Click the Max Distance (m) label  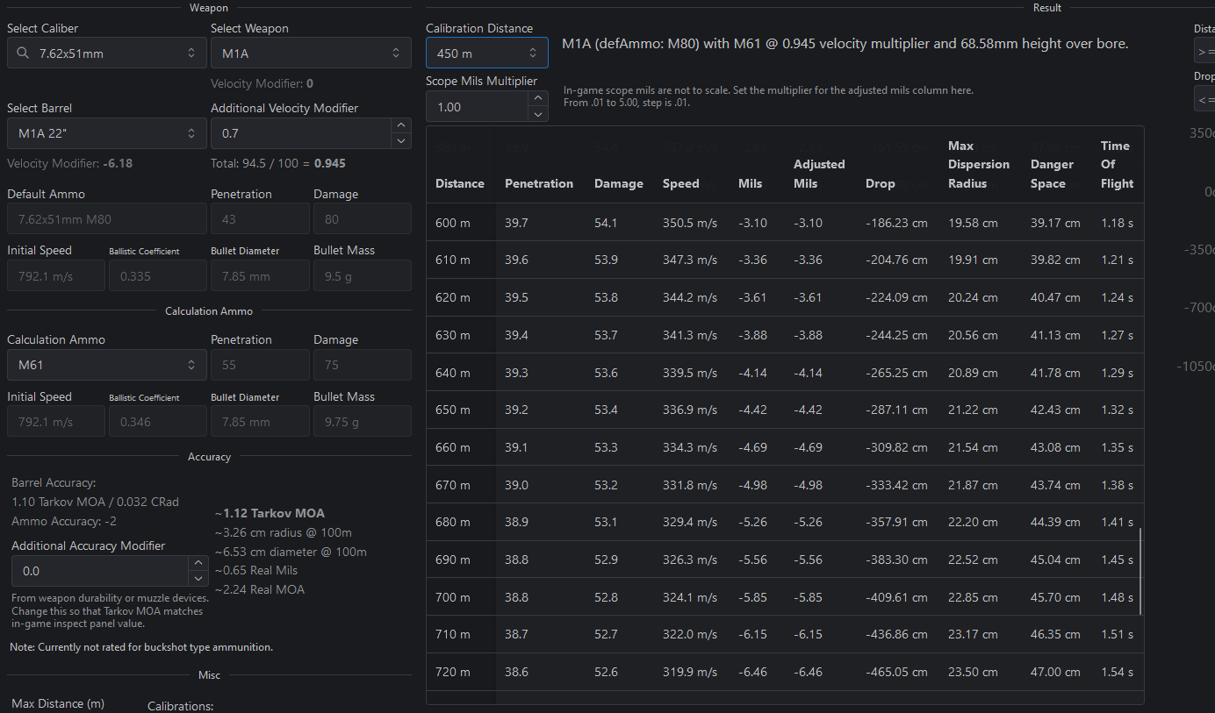coord(58,703)
